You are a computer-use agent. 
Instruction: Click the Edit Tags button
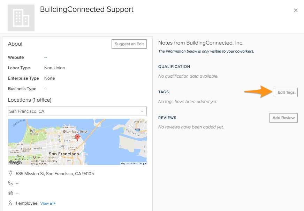(x=286, y=92)
